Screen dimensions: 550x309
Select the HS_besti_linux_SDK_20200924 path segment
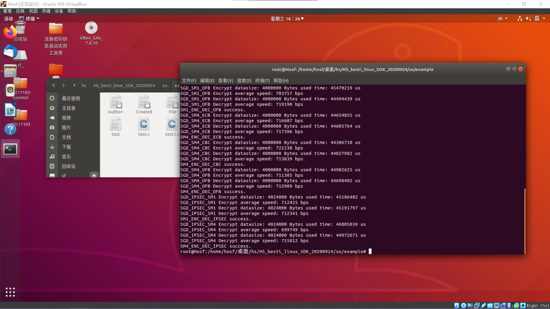click(124, 85)
